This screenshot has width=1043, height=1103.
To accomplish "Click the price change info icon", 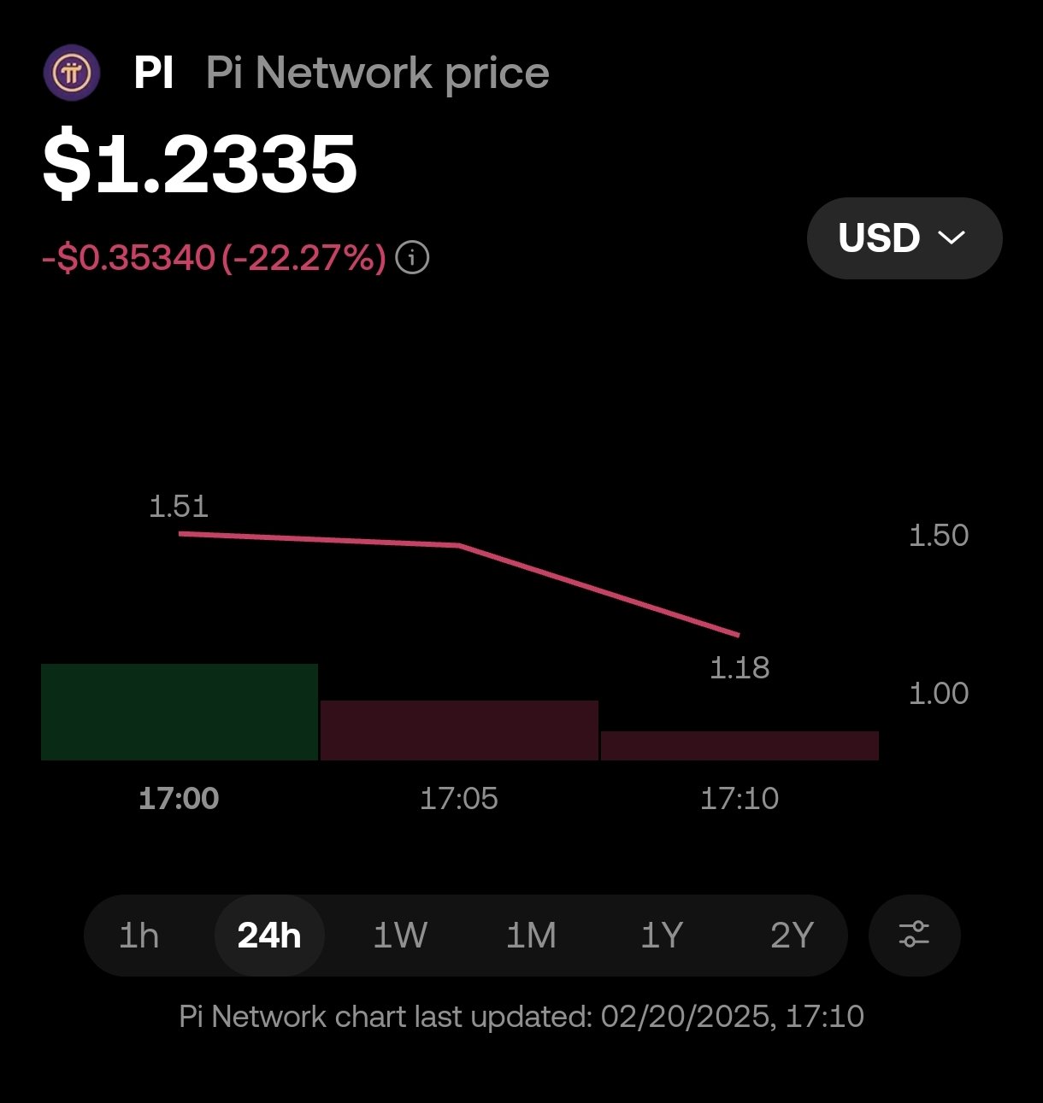I will (413, 256).
